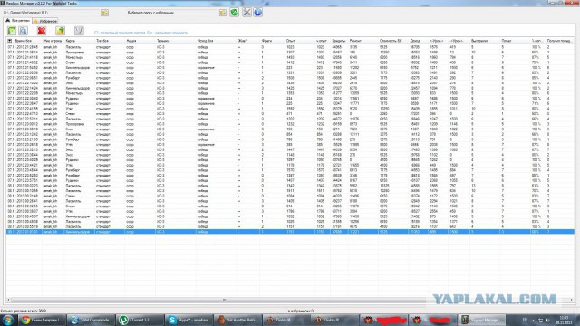
Task: Click the checklist icon in the replay toolbar
Action: [x=79, y=31]
